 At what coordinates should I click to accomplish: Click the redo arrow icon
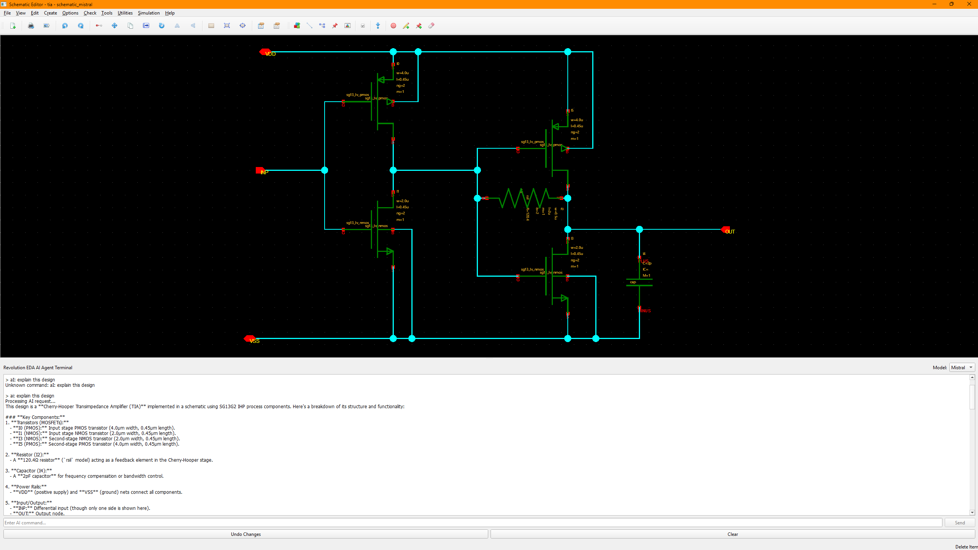point(81,26)
